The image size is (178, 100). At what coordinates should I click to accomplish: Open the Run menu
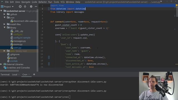50,2
